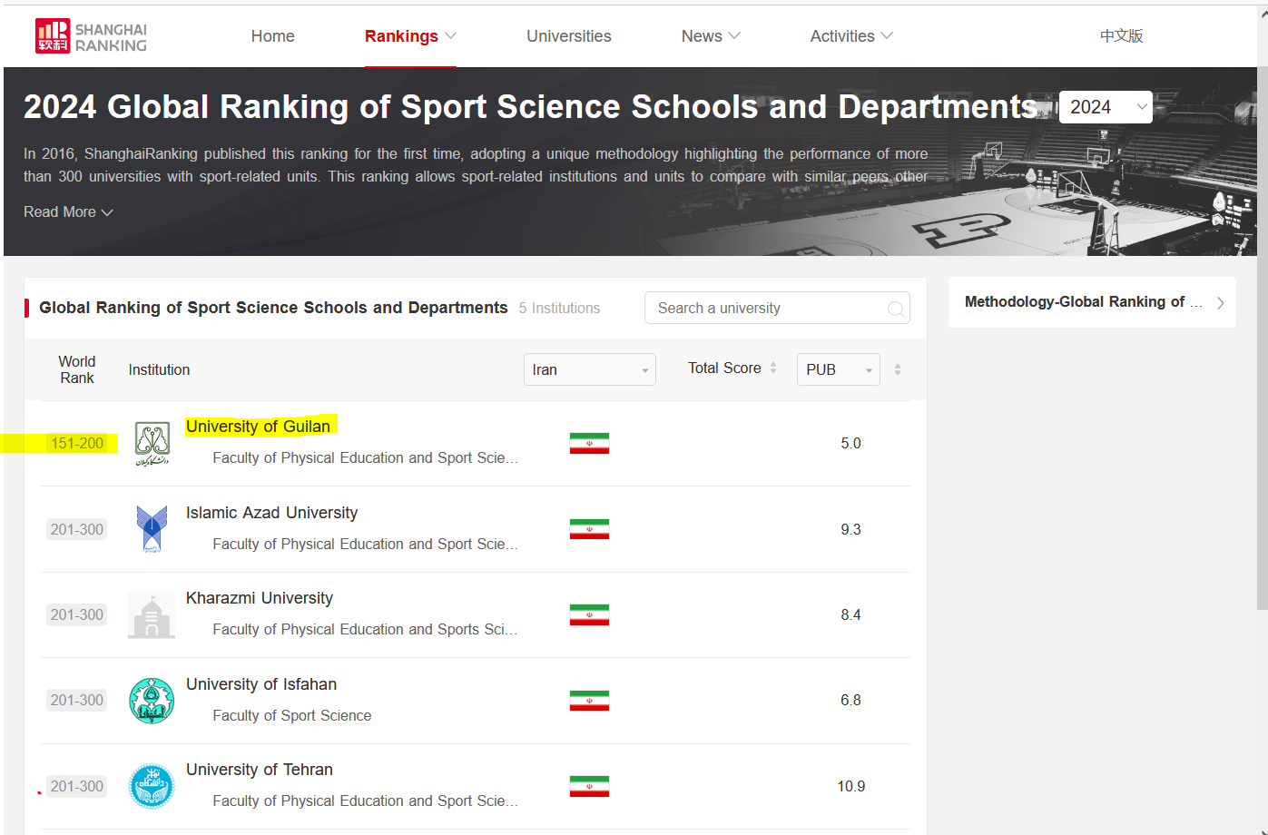Screen dimensions: 1268x835
Task: Click the search magnifier icon
Action: 895,309
